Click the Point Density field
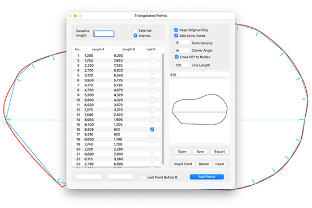Viewport: 312px width, 208px height. point(182,43)
